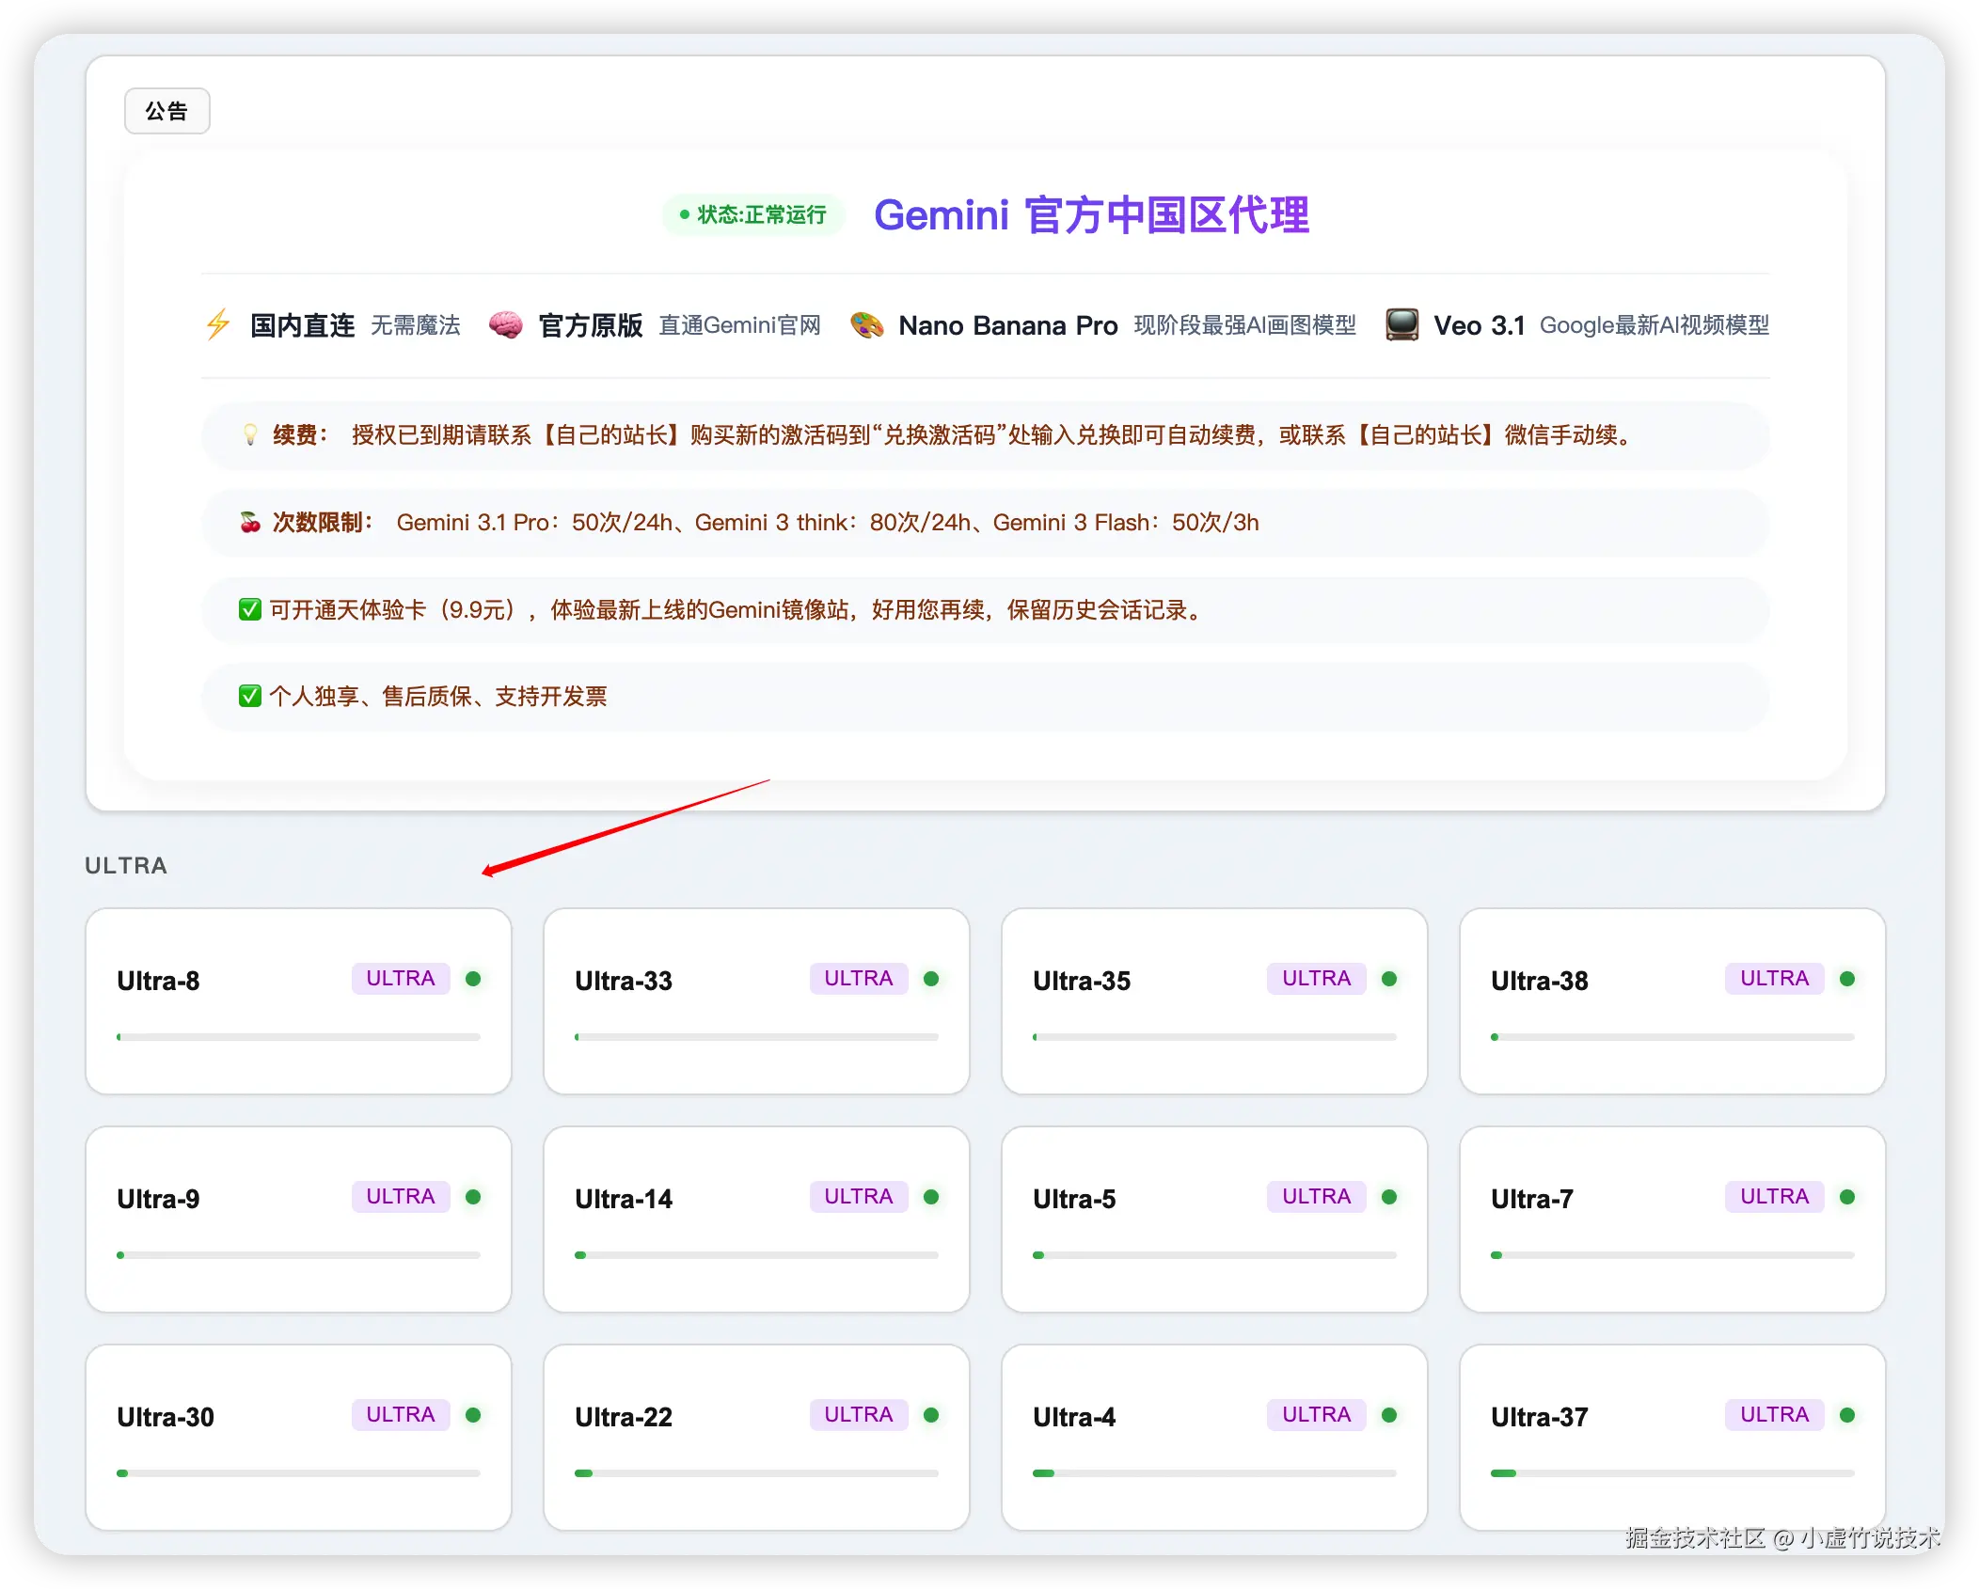Viewport: 1979px width, 1589px height.
Task: Click the ULTRA badge on Ultra-30
Action: coord(400,1414)
